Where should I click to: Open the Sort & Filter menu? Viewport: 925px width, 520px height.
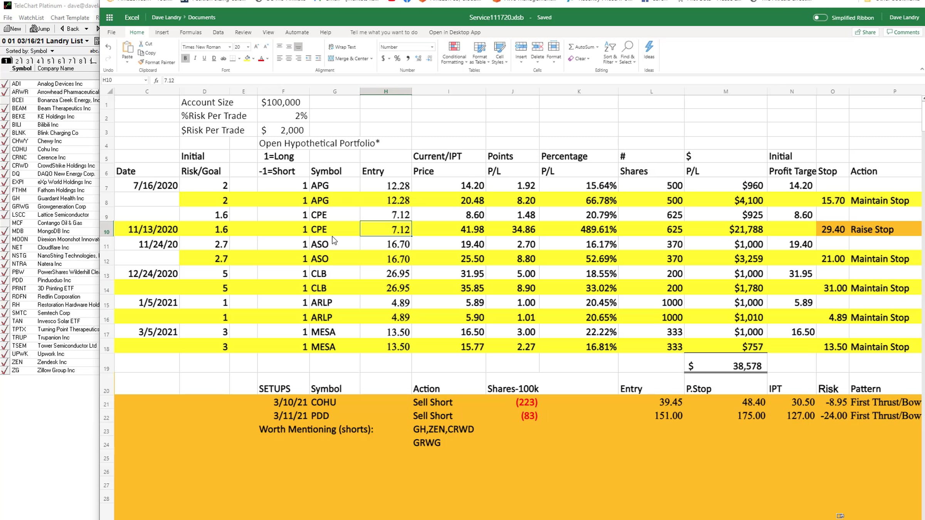pos(610,52)
